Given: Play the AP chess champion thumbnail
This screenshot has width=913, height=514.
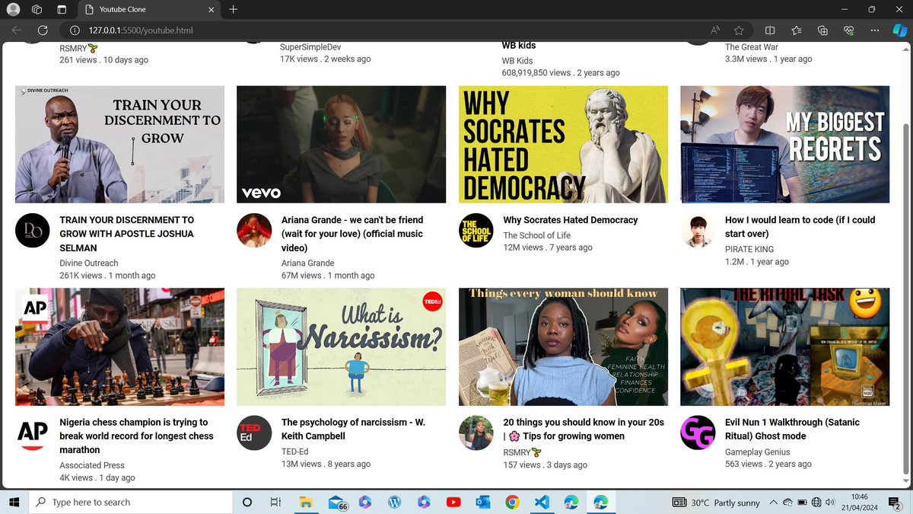Looking at the screenshot, I should (x=119, y=346).
